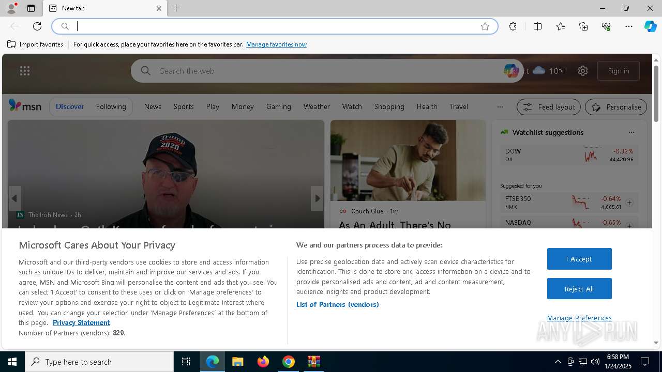This screenshot has width=662, height=372.
Task: Add NASDAQ to watchlist
Action: [629, 226]
